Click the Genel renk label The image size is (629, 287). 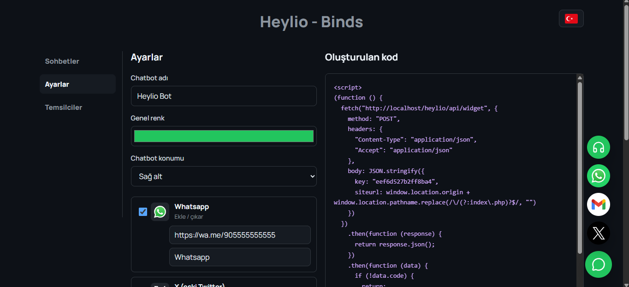pyautogui.click(x=148, y=118)
